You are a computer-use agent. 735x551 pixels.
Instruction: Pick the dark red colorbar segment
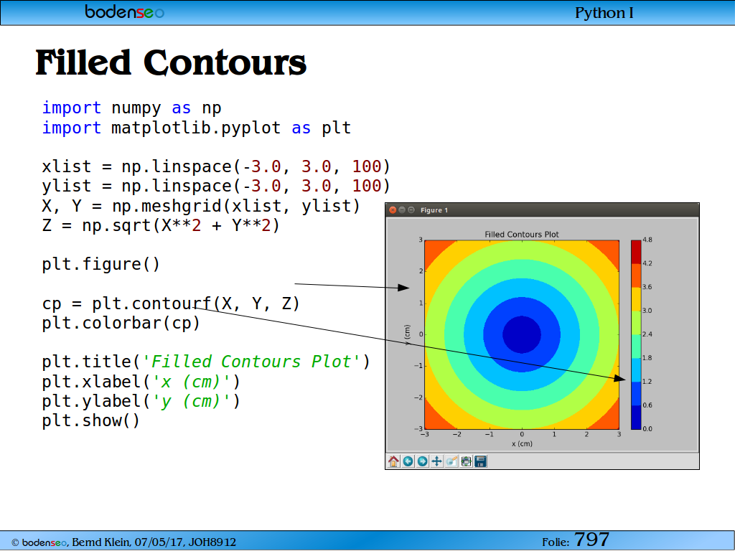(636, 252)
